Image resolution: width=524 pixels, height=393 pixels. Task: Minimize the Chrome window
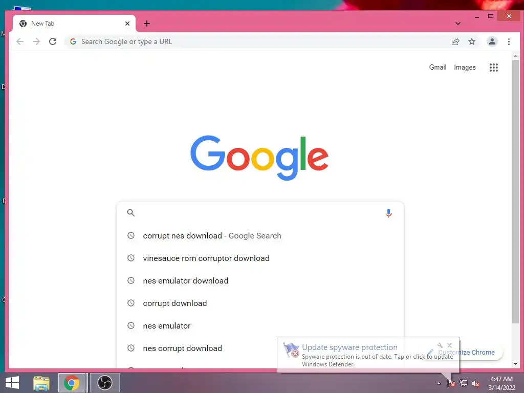pos(477,16)
